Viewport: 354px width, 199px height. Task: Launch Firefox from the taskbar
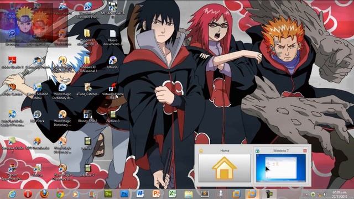tap(44, 194)
